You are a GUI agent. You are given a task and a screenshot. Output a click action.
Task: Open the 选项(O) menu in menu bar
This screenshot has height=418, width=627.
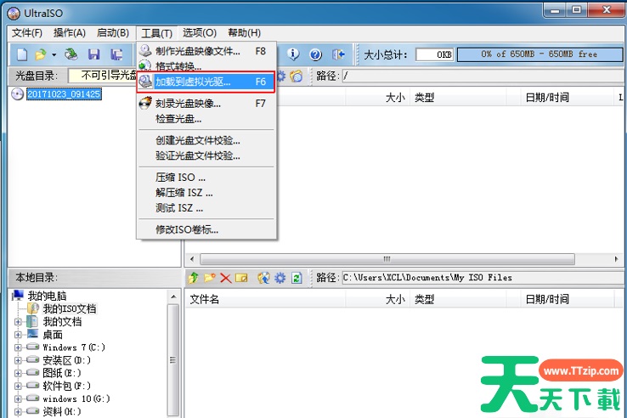coord(200,32)
